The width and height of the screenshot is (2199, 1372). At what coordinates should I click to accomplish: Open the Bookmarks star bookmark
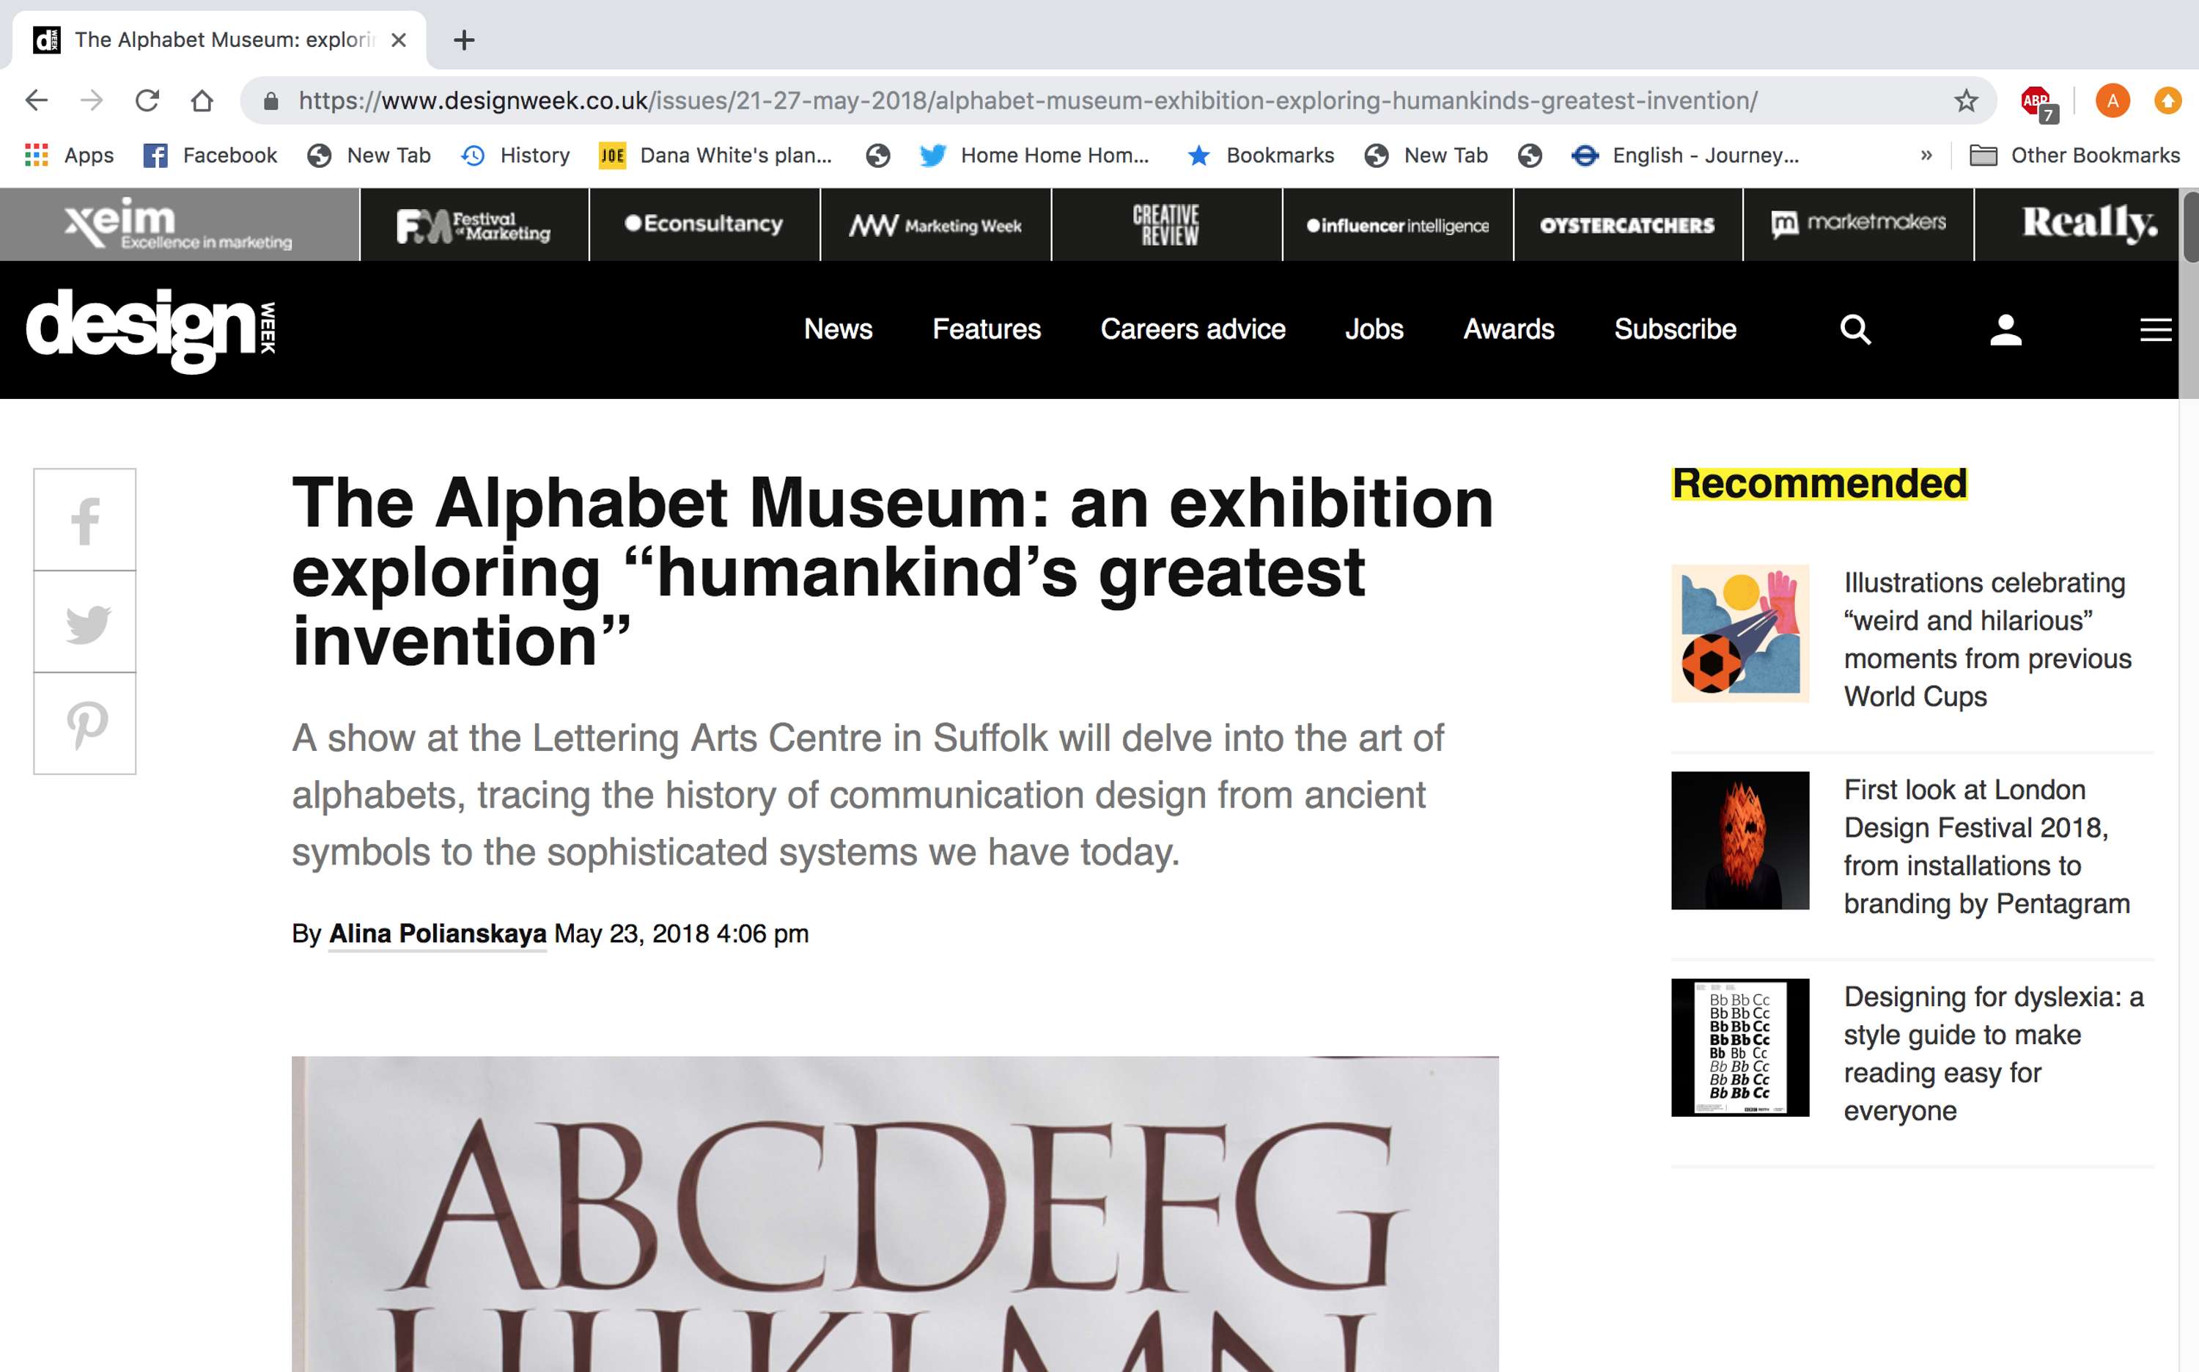click(x=1261, y=155)
